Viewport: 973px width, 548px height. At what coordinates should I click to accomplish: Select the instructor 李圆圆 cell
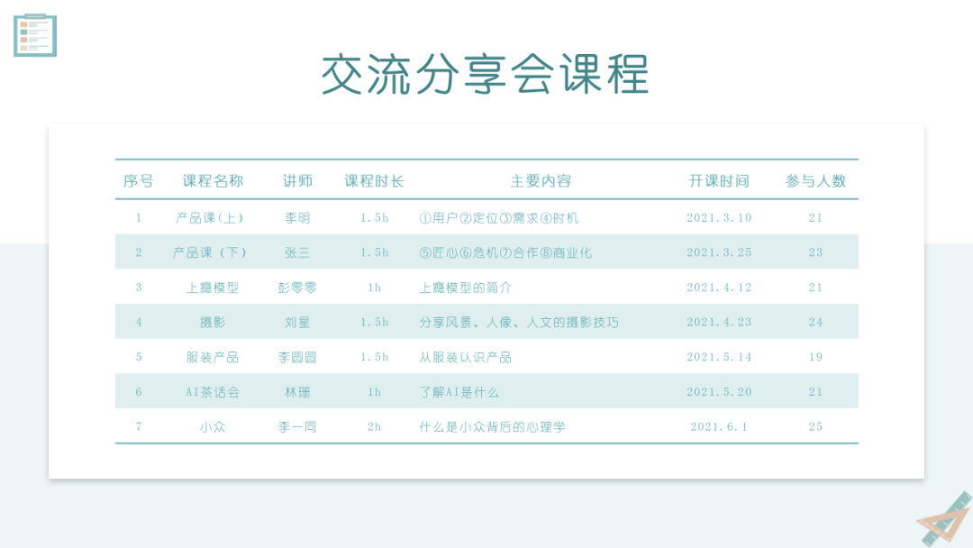pyautogui.click(x=297, y=356)
